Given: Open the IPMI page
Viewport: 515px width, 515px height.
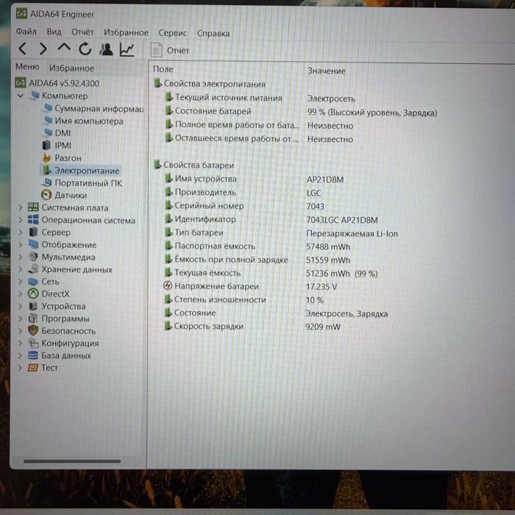Looking at the screenshot, I should [57, 145].
